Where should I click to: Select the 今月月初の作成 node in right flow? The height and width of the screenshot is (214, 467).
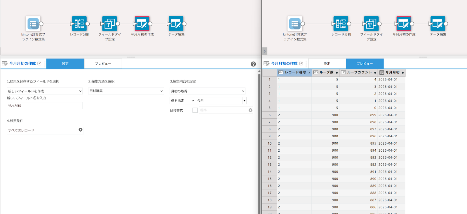click(x=404, y=24)
